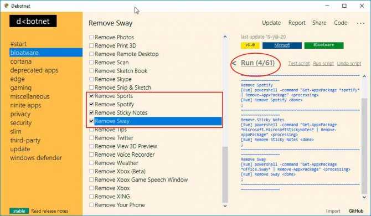Uncheck the Remove Sway checkbox
Screen dimensions: 371x216
91,121
